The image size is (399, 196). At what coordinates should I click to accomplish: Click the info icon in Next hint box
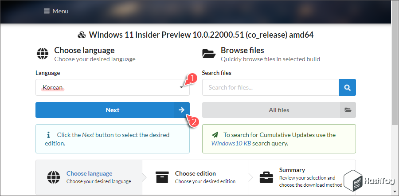48,135
